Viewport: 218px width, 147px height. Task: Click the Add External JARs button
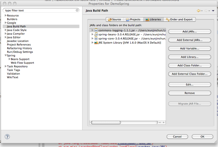(x=189, y=40)
